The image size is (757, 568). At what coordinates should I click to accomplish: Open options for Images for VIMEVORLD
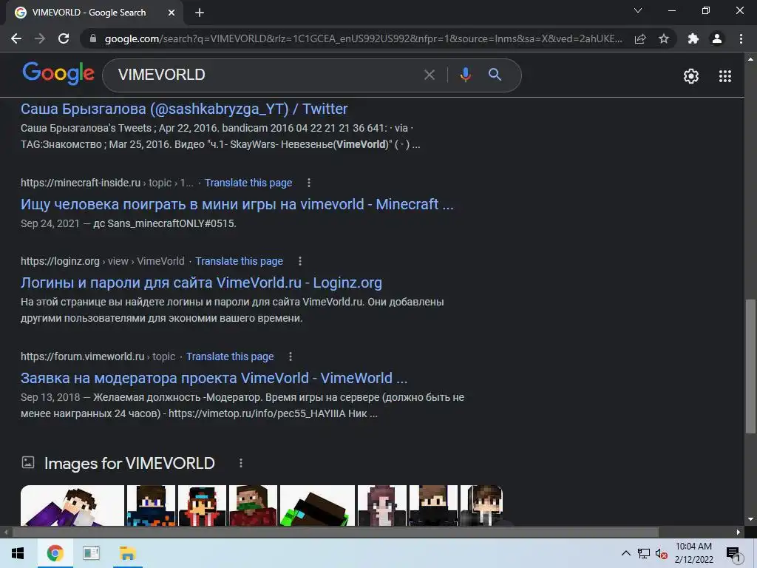tap(241, 463)
